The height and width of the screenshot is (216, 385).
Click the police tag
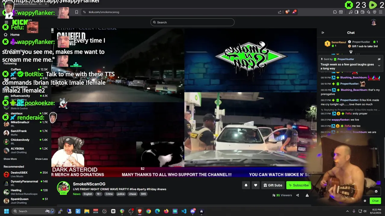[x=121, y=194]
